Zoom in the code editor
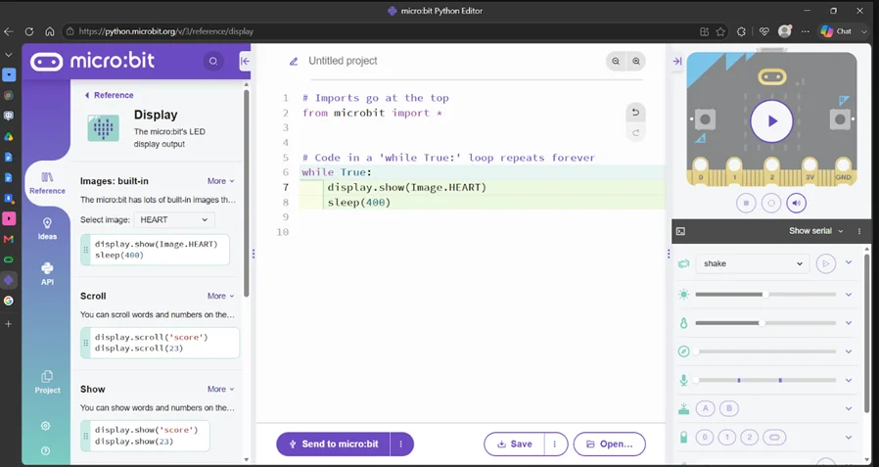The width and height of the screenshot is (879, 467). (x=636, y=61)
